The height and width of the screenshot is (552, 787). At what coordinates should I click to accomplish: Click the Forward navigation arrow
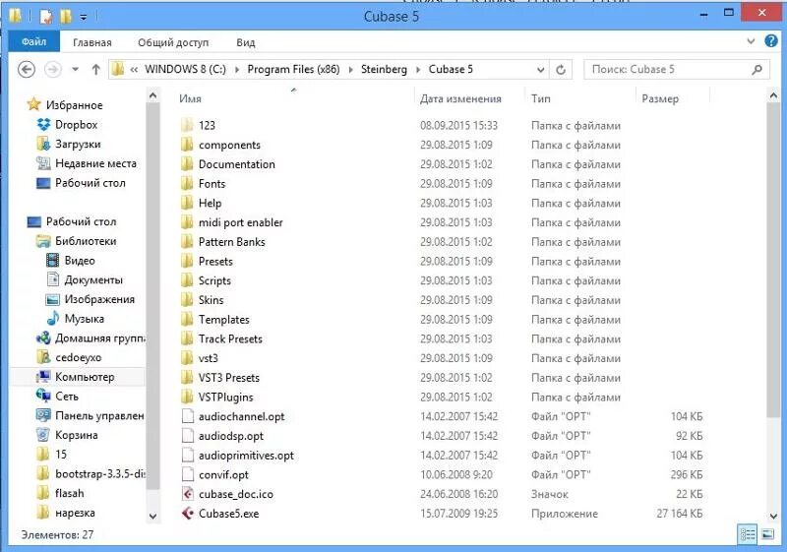[53, 69]
